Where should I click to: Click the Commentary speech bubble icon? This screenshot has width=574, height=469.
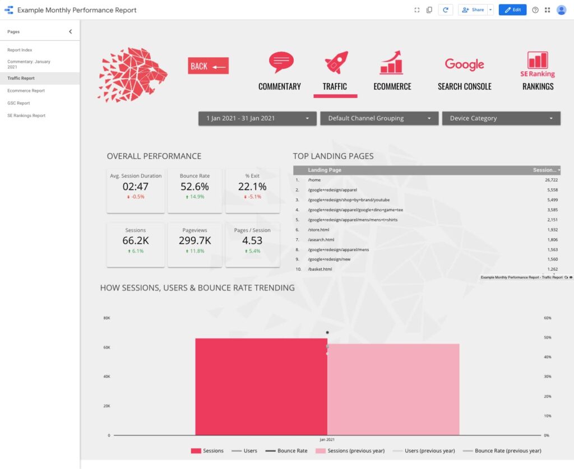point(281,62)
